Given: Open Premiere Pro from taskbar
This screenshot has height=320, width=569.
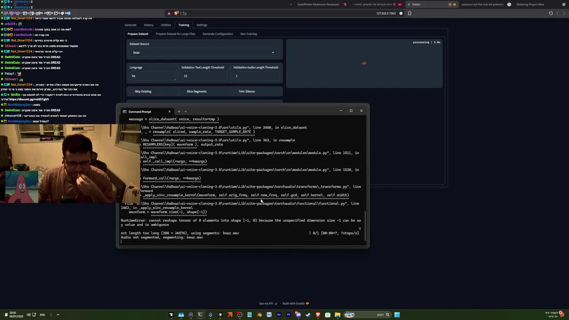Looking at the screenshot, I should (x=289, y=315).
